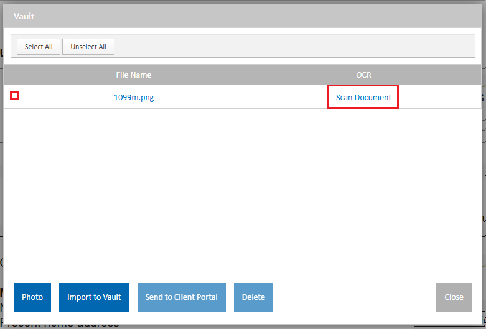Delete the selected vault files
This screenshot has height=329, width=486.
click(x=253, y=297)
